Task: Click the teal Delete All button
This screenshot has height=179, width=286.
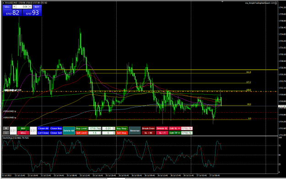Action: 69,130
